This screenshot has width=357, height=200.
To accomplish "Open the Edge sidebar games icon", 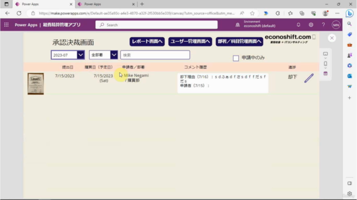I will tap(350, 55).
